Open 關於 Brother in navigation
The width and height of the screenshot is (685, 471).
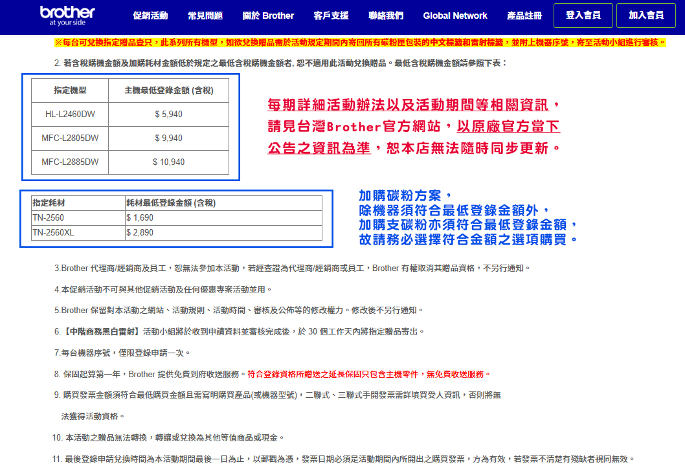[x=268, y=16]
